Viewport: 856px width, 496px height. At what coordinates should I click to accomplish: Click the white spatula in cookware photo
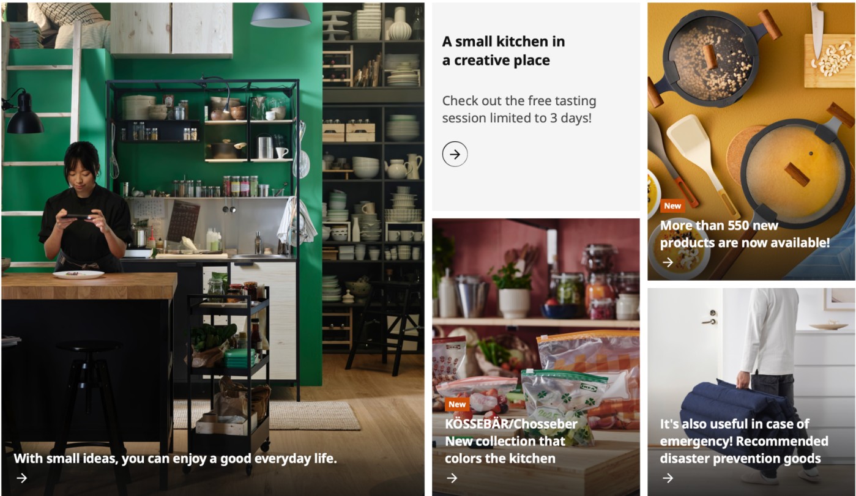tap(694, 158)
